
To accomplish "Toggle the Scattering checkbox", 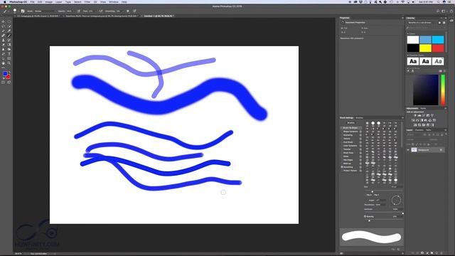I will 342,135.
